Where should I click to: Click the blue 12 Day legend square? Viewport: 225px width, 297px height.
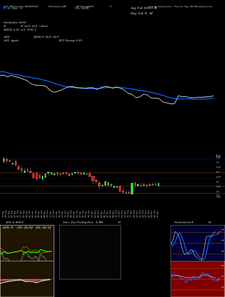click(x=4, y=8)
